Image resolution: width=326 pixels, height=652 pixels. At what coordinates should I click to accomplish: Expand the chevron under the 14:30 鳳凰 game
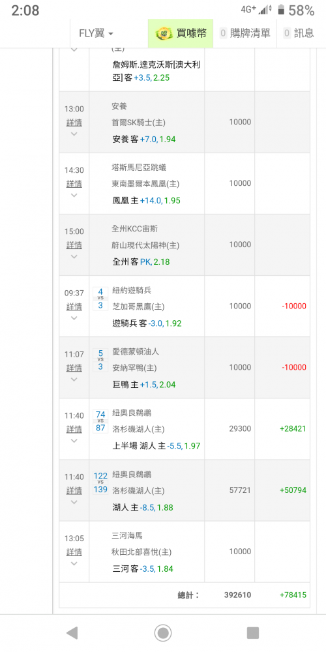click(x=74, y=195)
